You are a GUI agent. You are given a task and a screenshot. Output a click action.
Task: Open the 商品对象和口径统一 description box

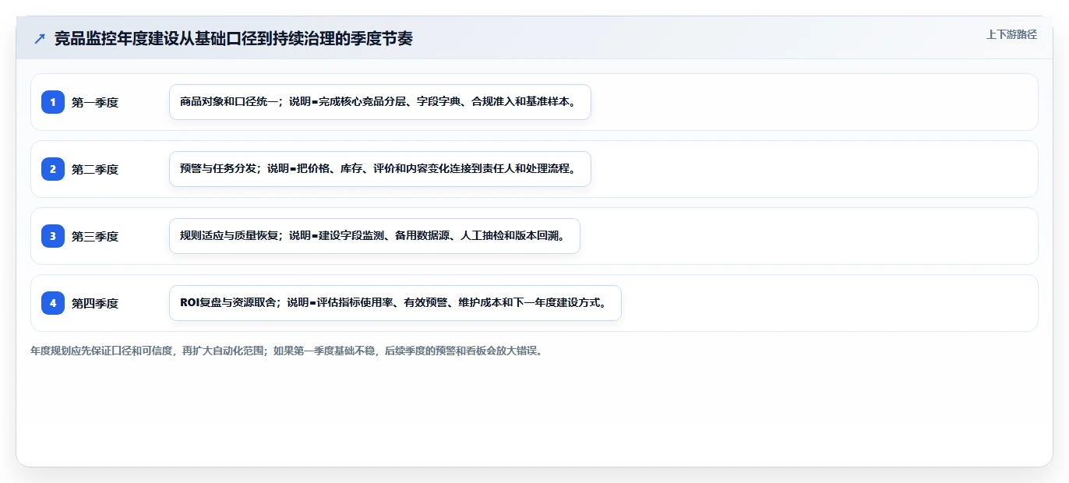(380, 102)
